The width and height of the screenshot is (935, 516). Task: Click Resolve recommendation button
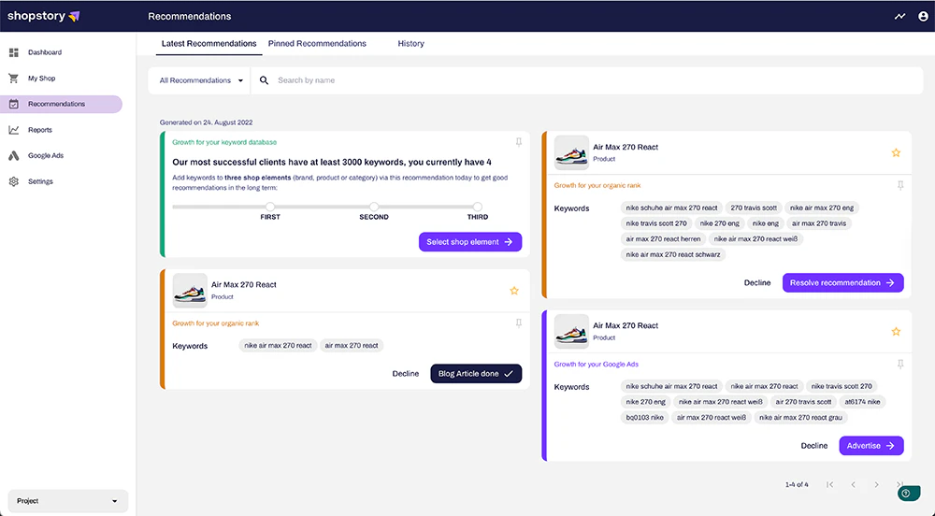[x=842, y=282]
